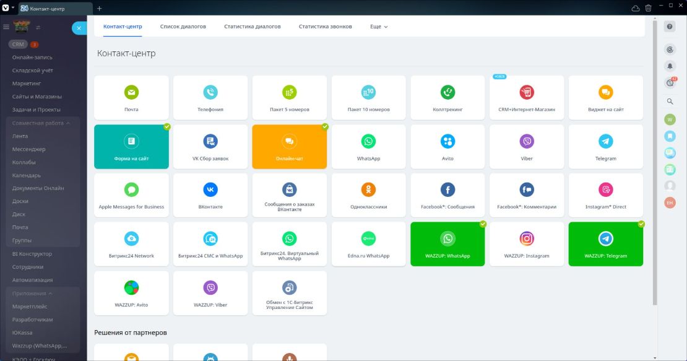
Task: Open the Viber channel card
Action: click(527, 147)
